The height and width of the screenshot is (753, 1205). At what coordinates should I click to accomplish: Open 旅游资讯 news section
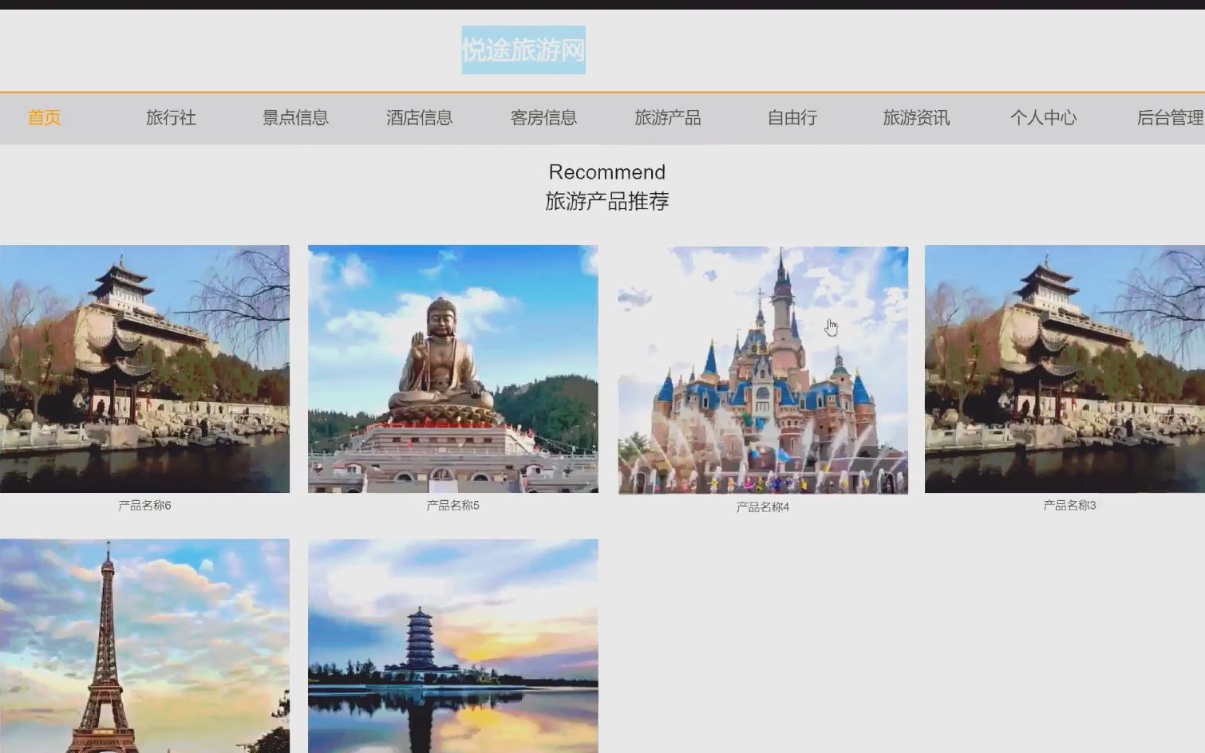(916, 118)
